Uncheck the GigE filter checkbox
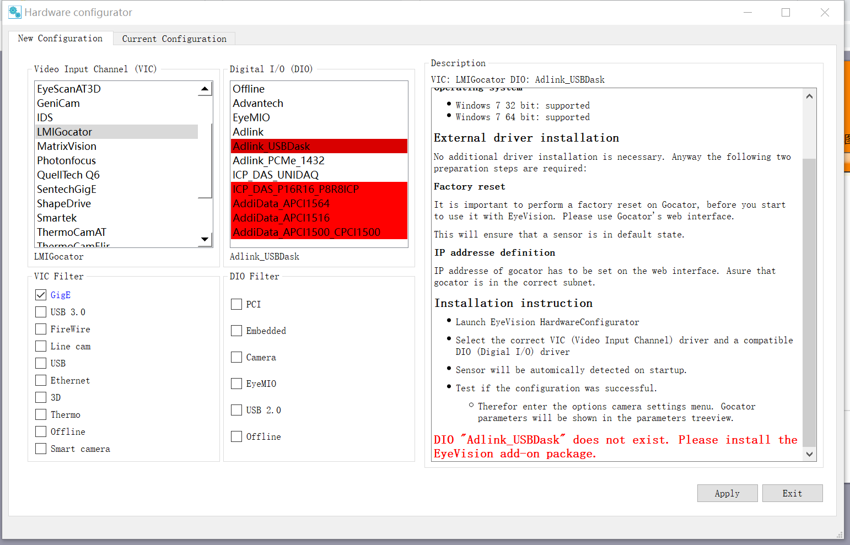 pos(41,295)
